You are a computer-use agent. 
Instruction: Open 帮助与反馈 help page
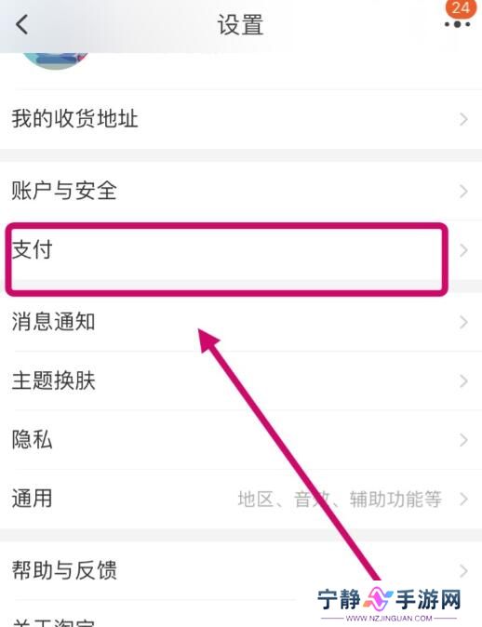point(241,570)
